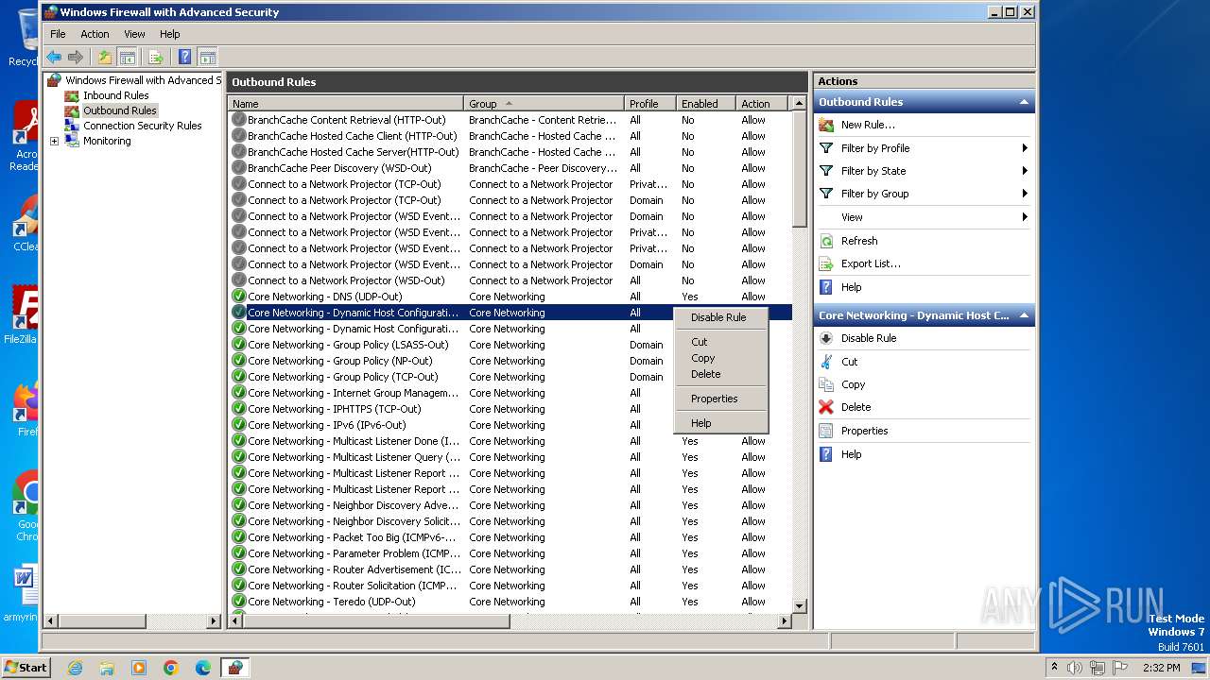Sort rules by the Group column header

pyautogui.click(x=544, y=104)
